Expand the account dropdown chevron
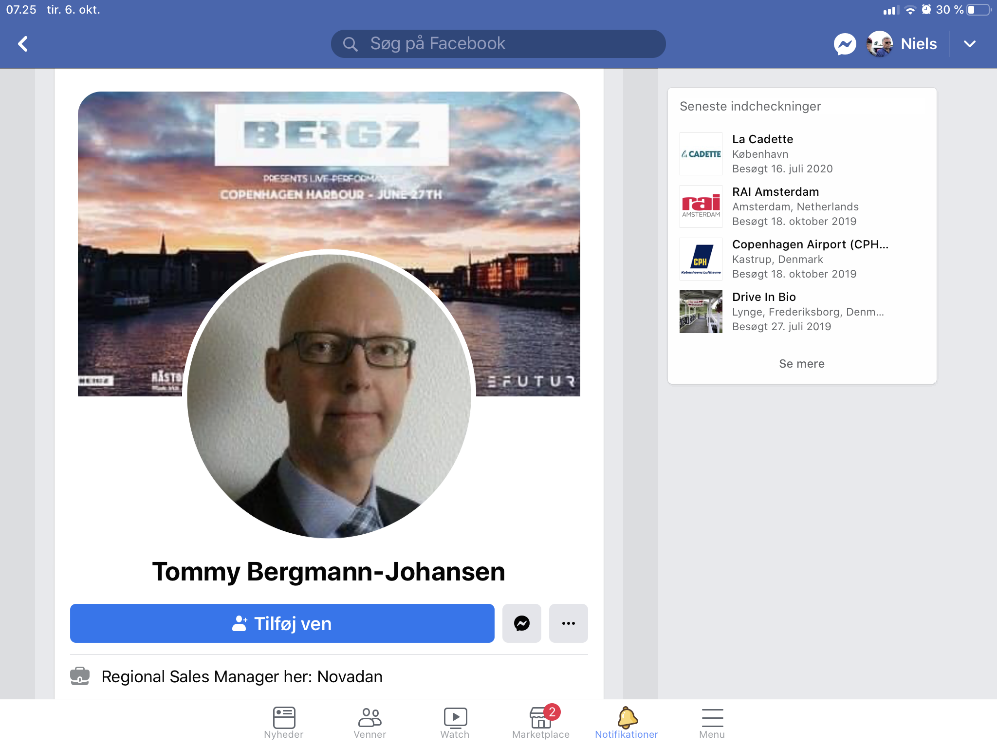This screenshot has height=748, width=997. pyautogui.click(x=969, y=44)
